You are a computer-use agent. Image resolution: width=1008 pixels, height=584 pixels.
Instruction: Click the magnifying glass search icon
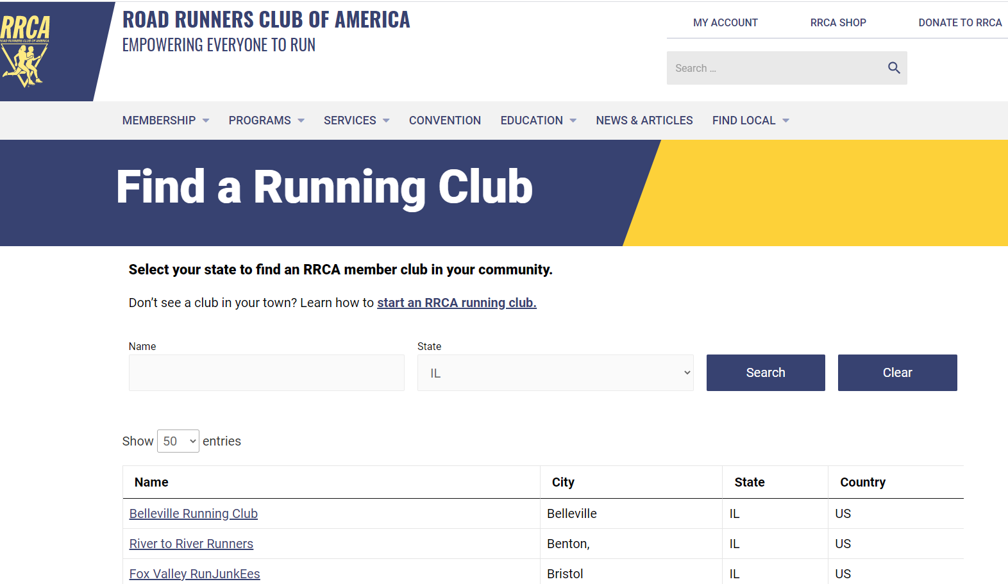[894, 68]
